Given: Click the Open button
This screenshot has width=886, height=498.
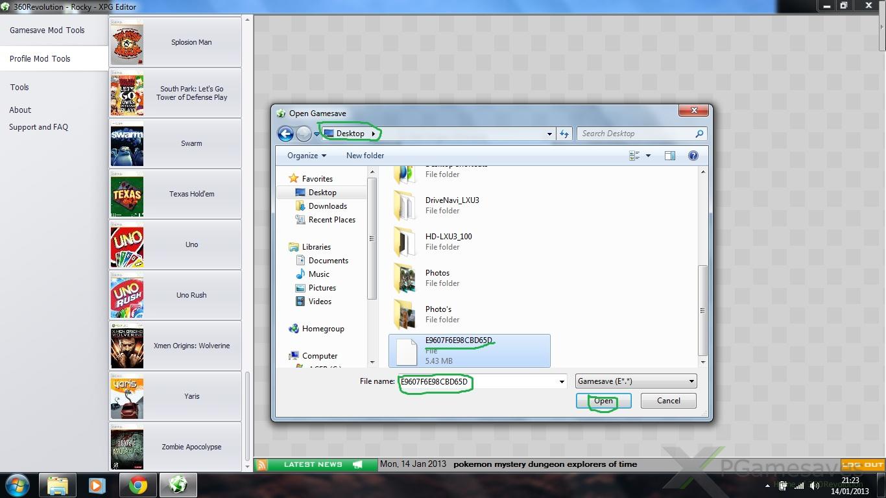Looking at the screenshot, I should (603, 401).
